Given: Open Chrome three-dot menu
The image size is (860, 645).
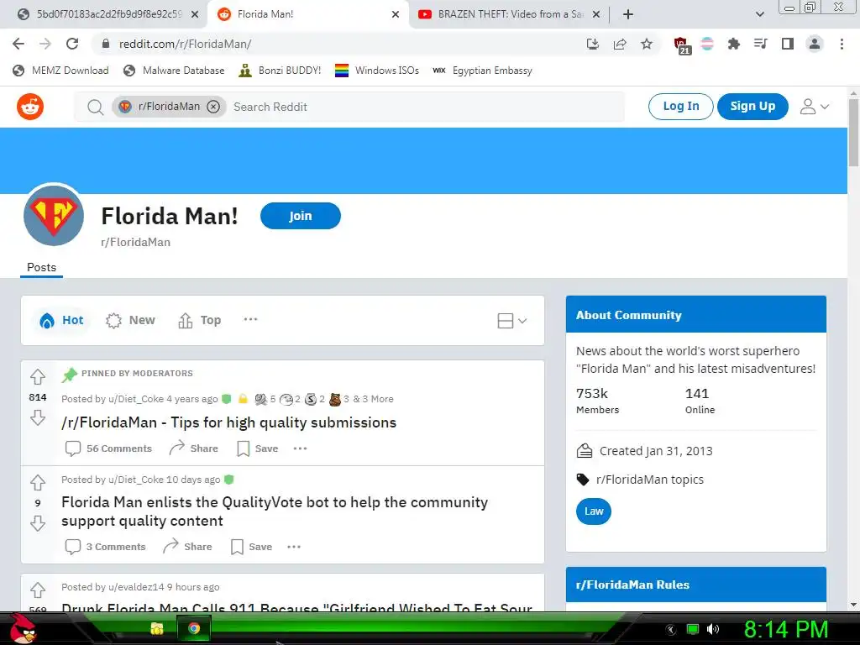Looking at the screenshot, I should pyautogui.click(x=842, y=44).
